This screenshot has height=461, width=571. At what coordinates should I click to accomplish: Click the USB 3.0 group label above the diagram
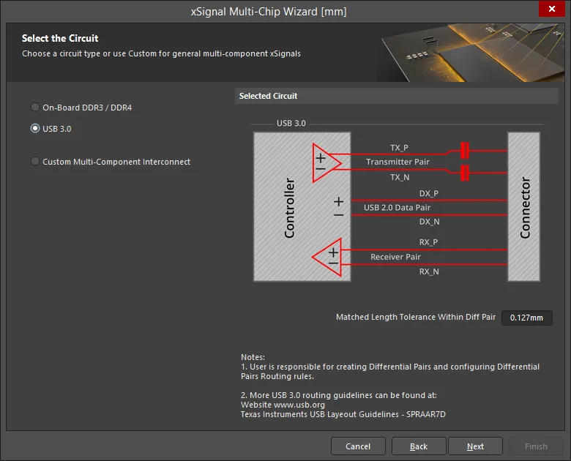point(291,123)
